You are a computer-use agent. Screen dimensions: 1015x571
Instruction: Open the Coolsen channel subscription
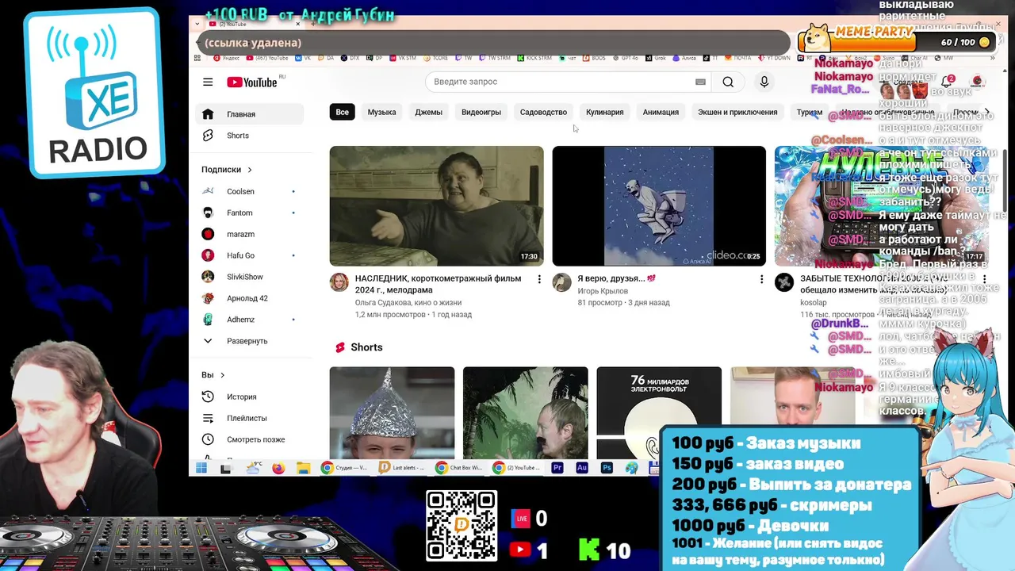click(249, 191)
